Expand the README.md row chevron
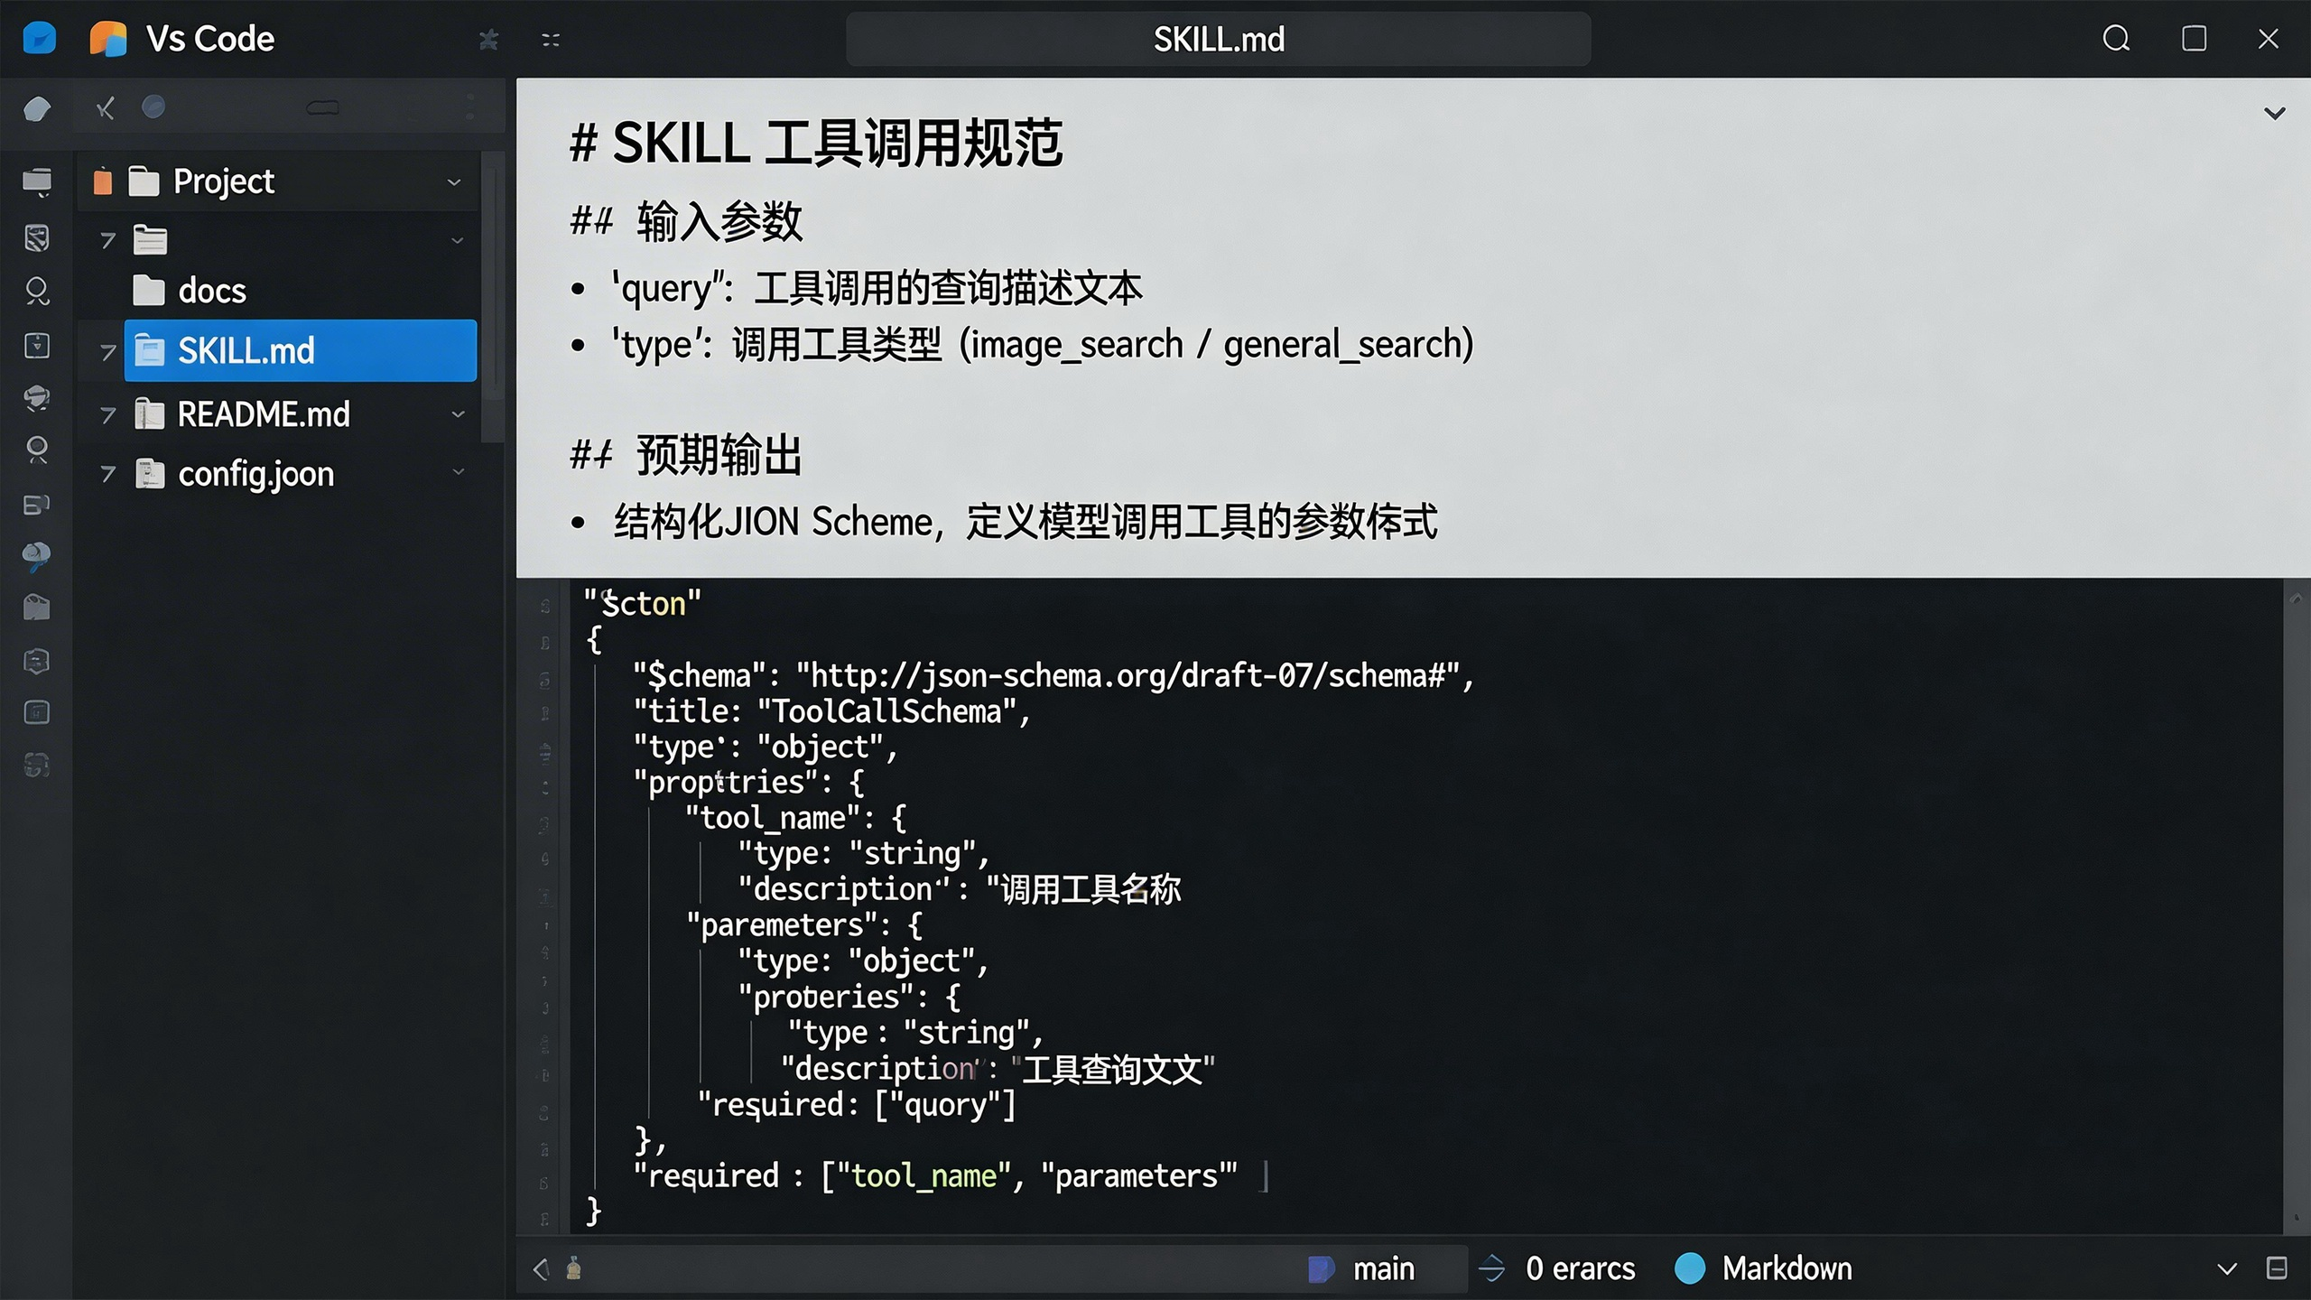Image resolution: width=2311 pixels, height=1300 pixels. click(458, 414)
